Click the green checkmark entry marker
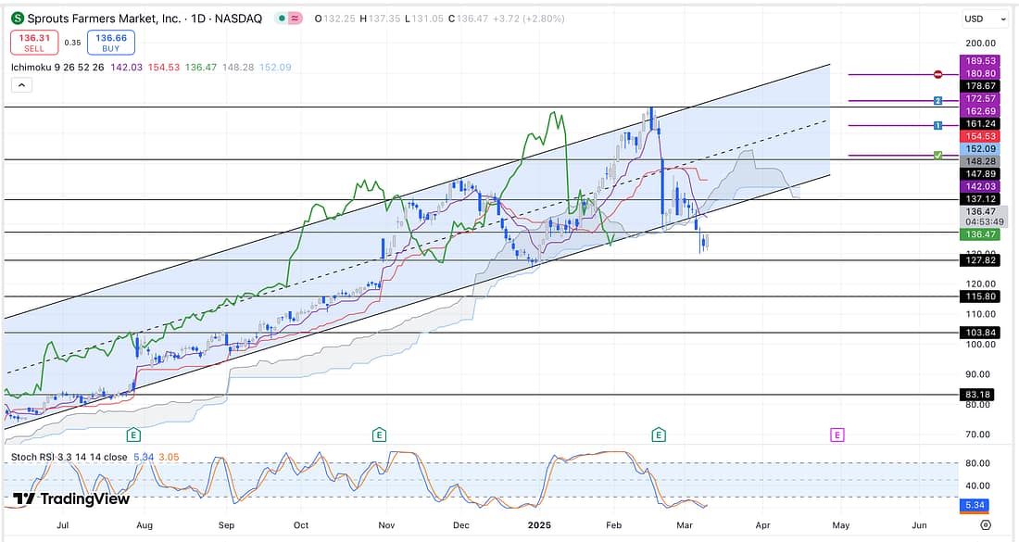1019x542 pixels. pos(937,156)
